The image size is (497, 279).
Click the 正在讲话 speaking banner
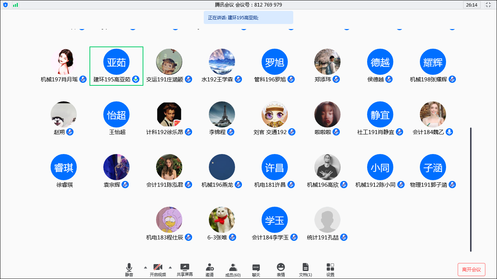click(x=248, y=17)
